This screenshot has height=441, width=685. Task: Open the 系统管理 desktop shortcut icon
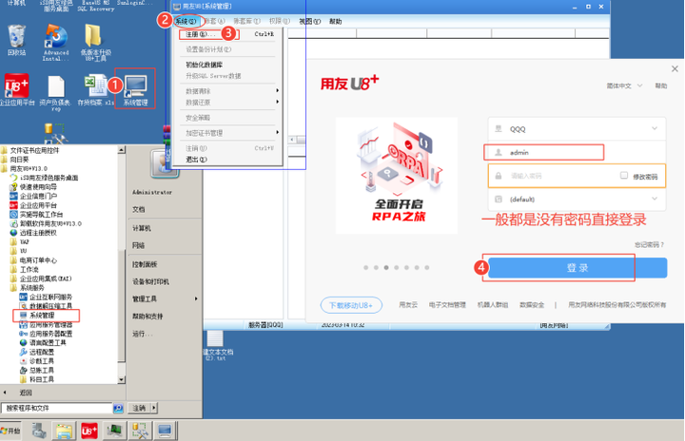click(135, 90)
